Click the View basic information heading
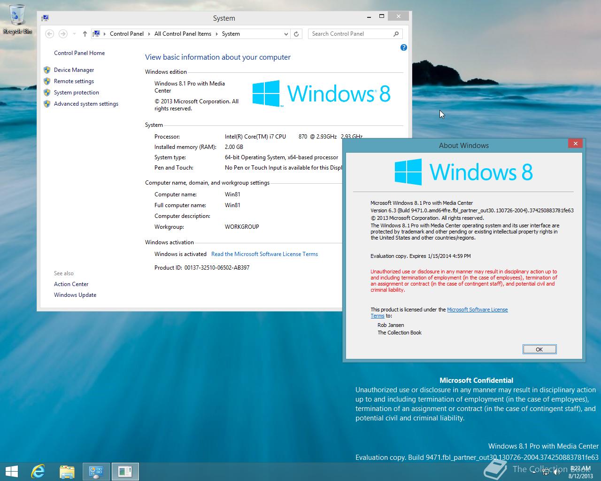601x481 pixels. click(218, 57)
